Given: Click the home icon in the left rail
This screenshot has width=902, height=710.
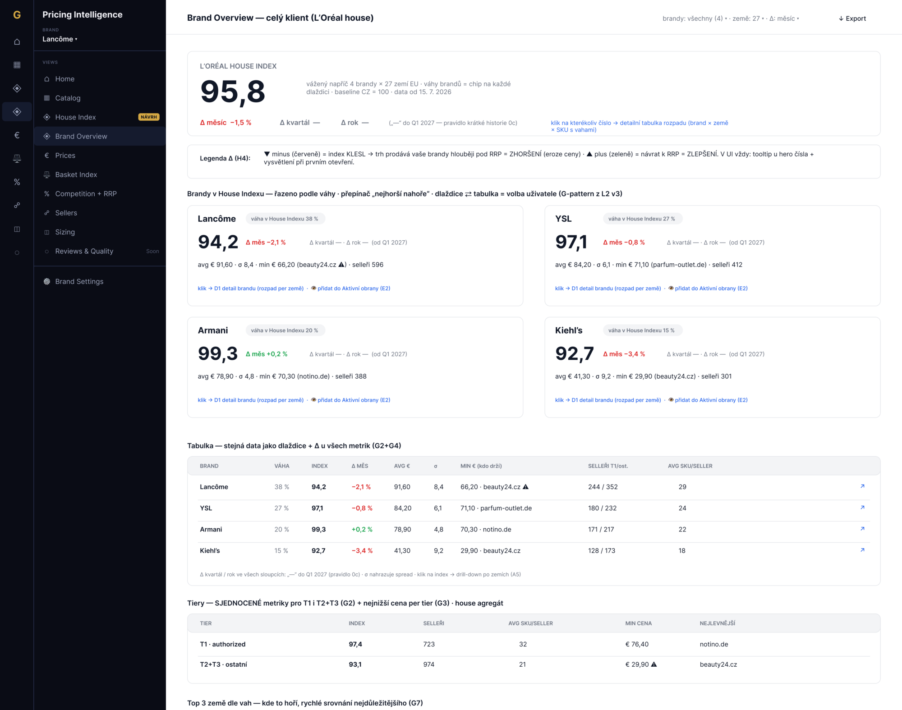Looking at the screenshot, I should [17, 41].
